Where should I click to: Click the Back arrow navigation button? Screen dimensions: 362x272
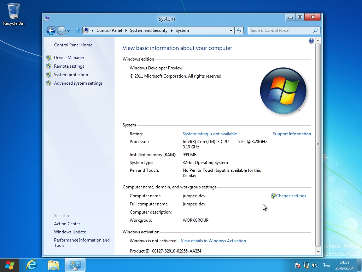click(51, 30)
